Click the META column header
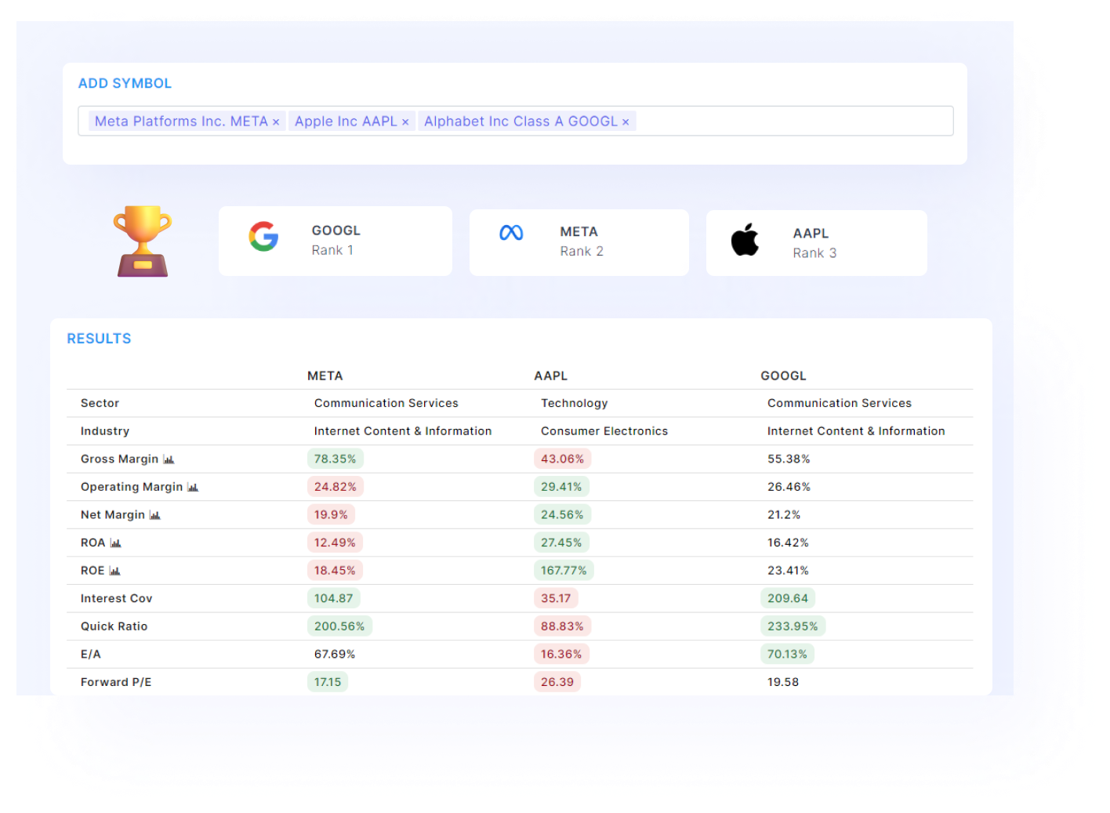1110x813 pixels. (325, 376)
